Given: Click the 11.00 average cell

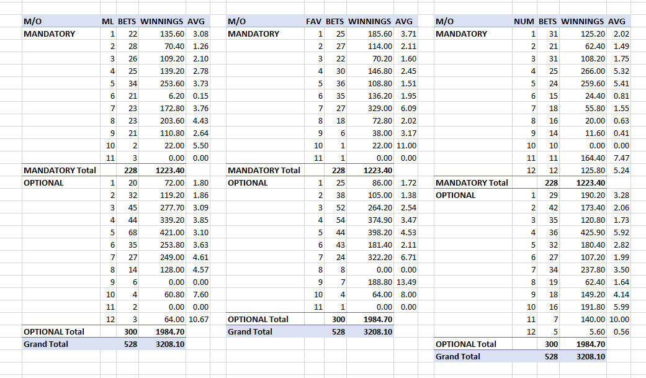Looking at the screenshot, I should (406, 145).
